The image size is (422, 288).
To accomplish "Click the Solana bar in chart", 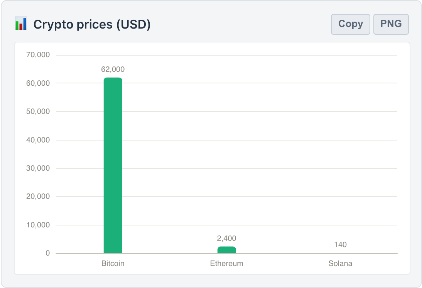I will coord(341,253).
